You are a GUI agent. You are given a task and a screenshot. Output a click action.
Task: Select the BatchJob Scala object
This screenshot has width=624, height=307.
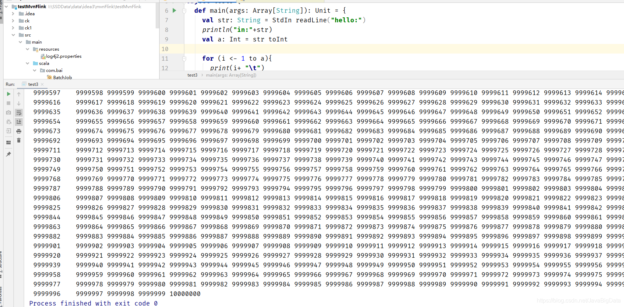click(62, 77)
